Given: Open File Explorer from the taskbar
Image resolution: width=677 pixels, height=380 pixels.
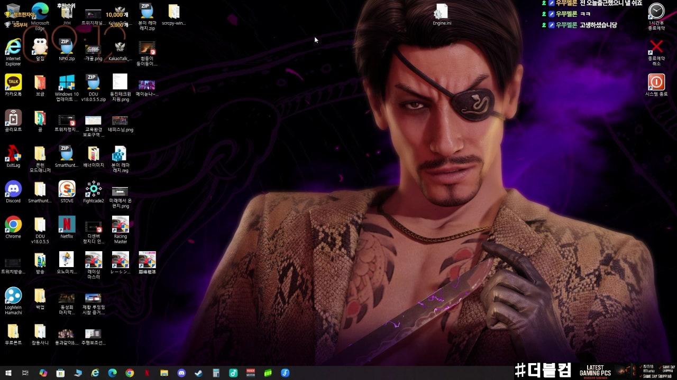Looking at the screenshot, I should [x=164, y=373].
